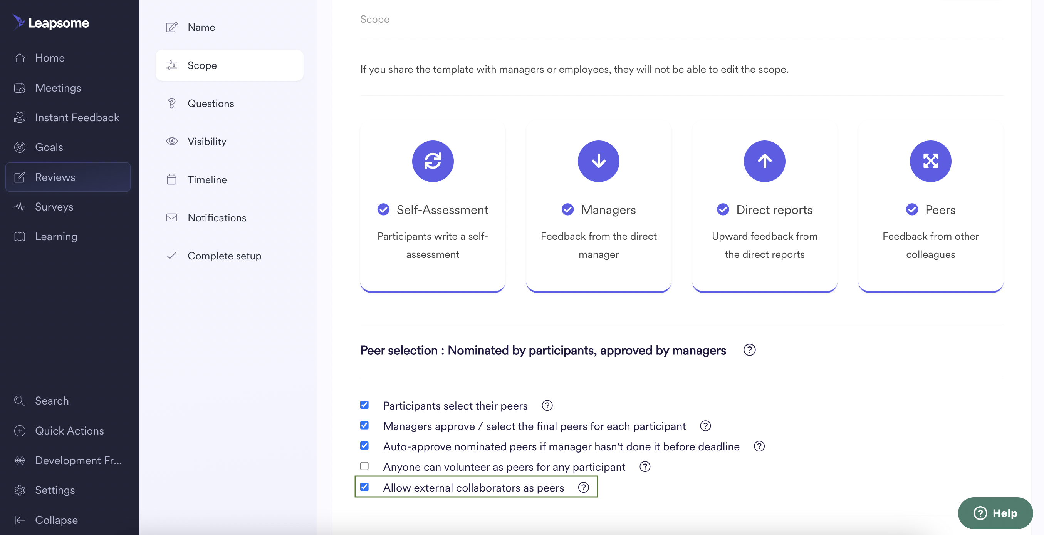The width and height of the screenshot is (1044, 535).
Task: Click the Visibility eye icon
Action: click(x=172, y=141)
